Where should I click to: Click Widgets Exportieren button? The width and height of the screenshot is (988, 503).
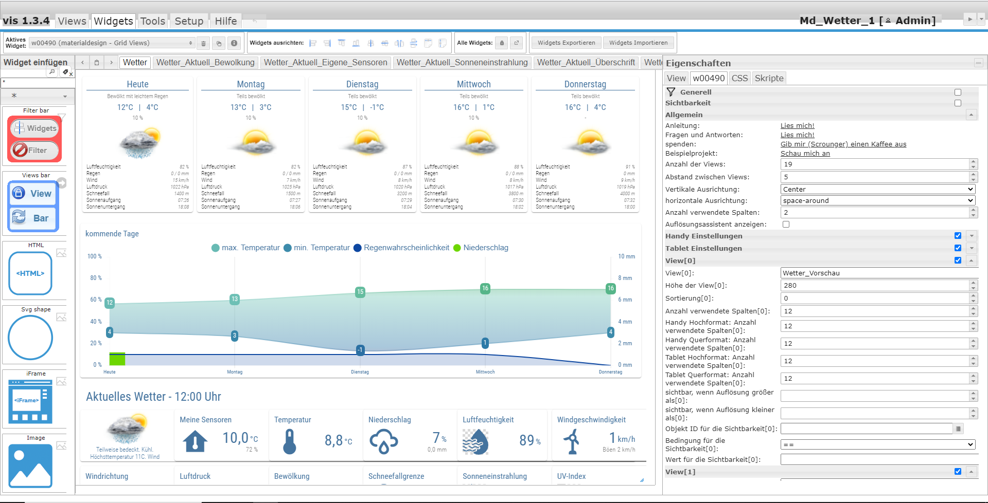point(567,43)
